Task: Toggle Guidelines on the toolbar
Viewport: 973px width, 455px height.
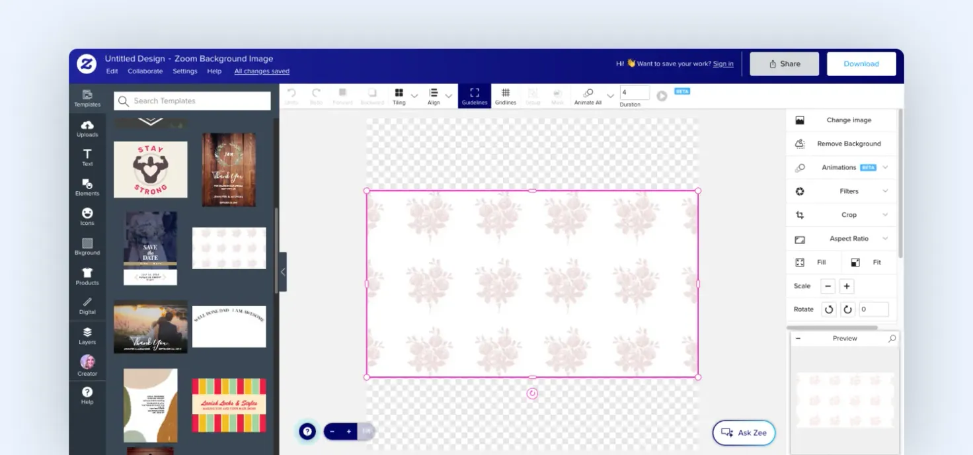Action: pyautogui.click(x=475, y=96)
